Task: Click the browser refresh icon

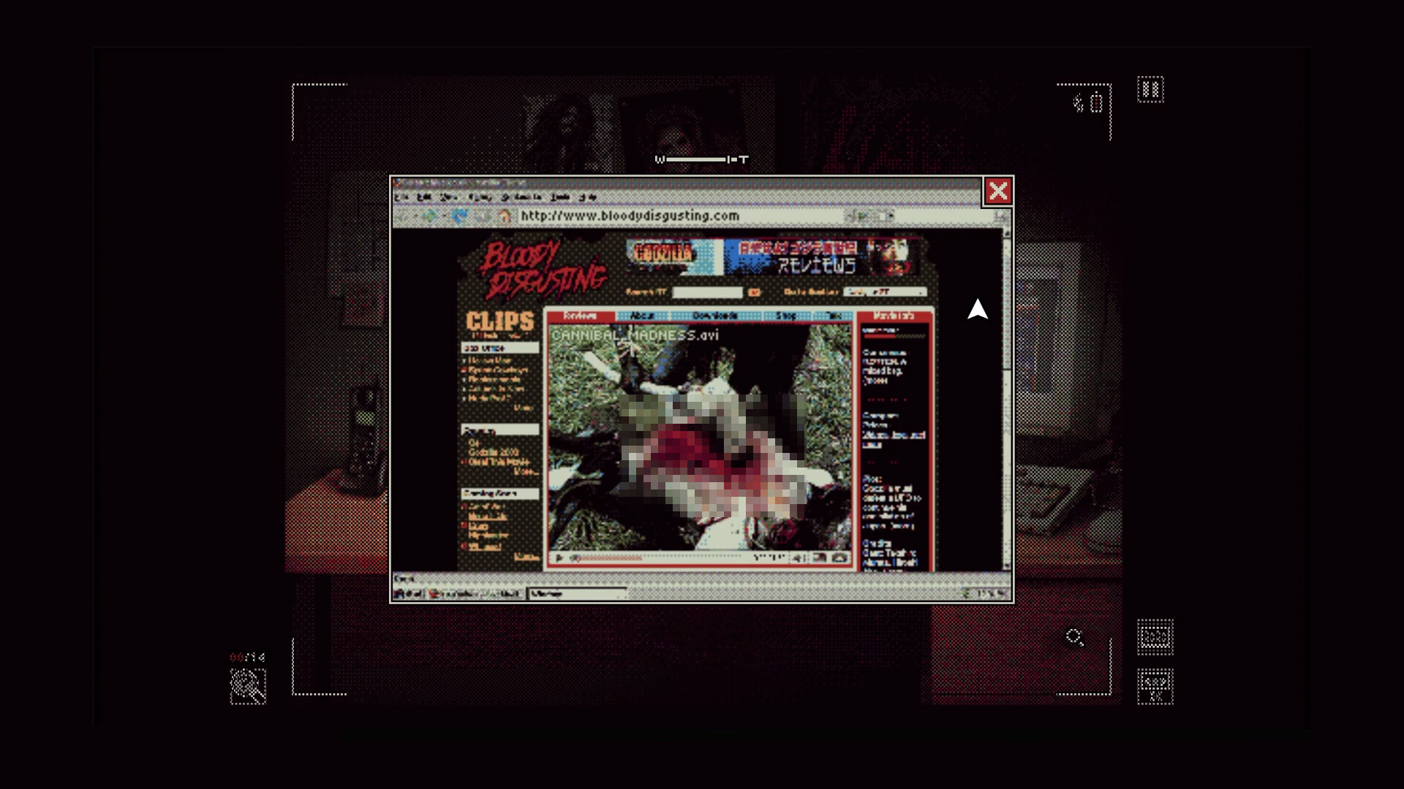Action: coord(459,216)
